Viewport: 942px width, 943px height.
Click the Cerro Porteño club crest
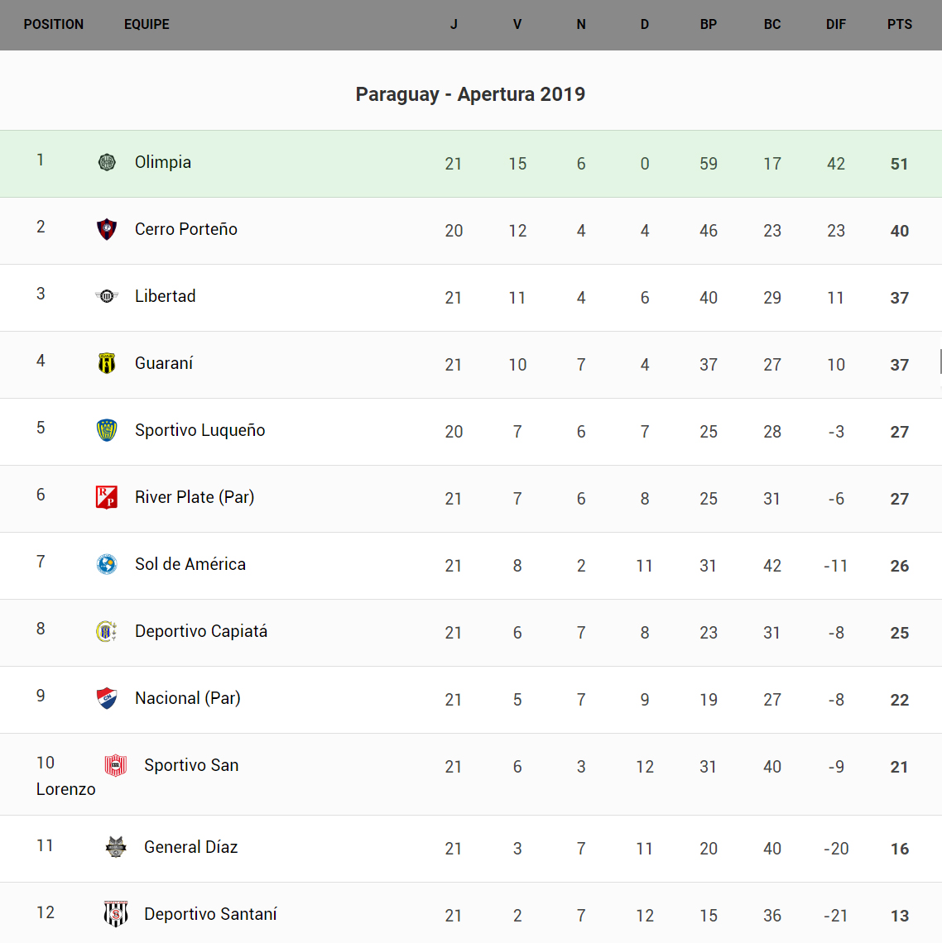(107, 229)
